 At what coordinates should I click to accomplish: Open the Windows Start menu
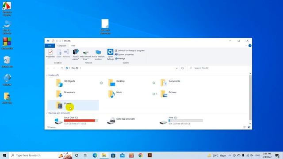(x=4, y=155)
